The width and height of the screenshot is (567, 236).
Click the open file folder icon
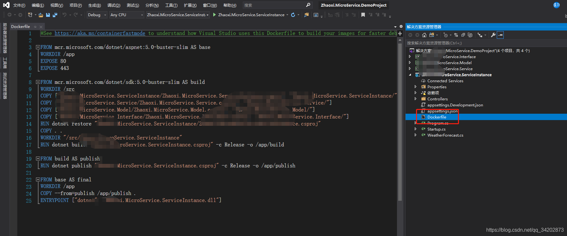(41, 15)
